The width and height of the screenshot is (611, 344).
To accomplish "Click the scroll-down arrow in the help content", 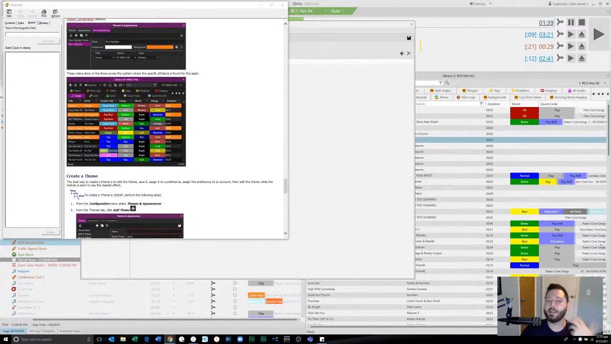I will (x=285, y=233).
